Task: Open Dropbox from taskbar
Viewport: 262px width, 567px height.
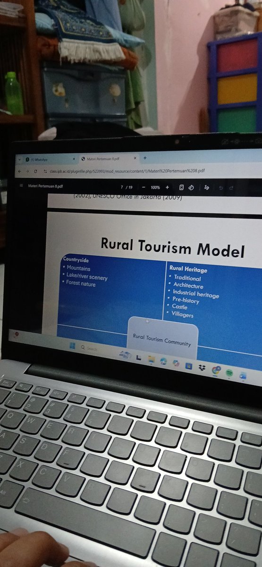Action: (202, 368)
